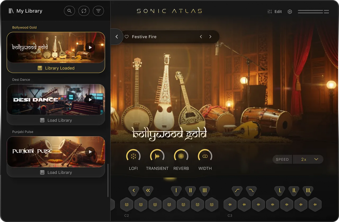Select the double-back arrow pattern control

click(148, 191)
